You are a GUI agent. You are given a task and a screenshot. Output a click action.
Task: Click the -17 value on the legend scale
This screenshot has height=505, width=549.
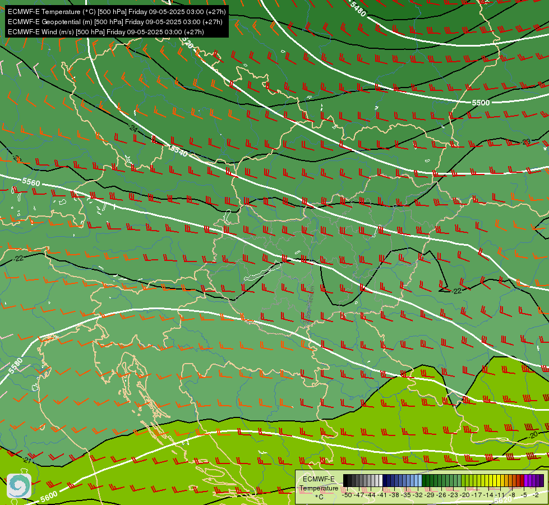coord(477,495)
